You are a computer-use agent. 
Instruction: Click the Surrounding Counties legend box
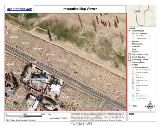(x=129, y=60)
